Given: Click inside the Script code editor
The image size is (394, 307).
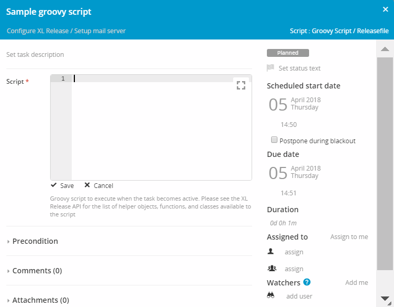Looking at the screenshot, I should pos(161,127).
